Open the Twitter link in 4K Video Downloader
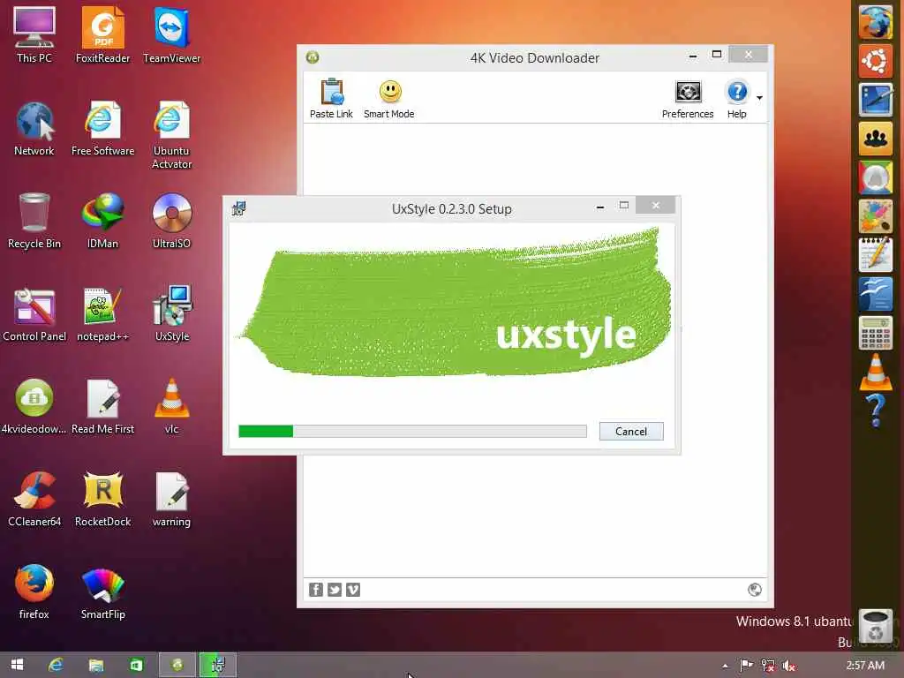Screen dimensions: 904x678 click(x=335, y=589)
